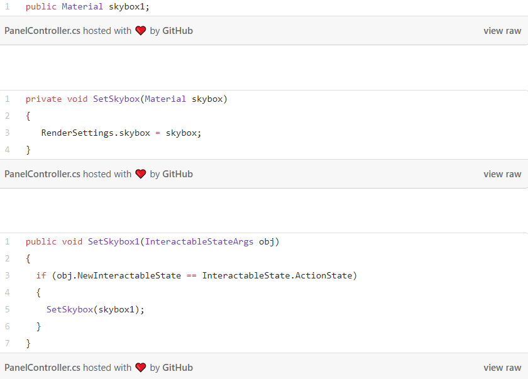The height and width of the screenshot is (379, 528).
Task: View raw code of the skybox1 declaration
Action: [502, 31]
